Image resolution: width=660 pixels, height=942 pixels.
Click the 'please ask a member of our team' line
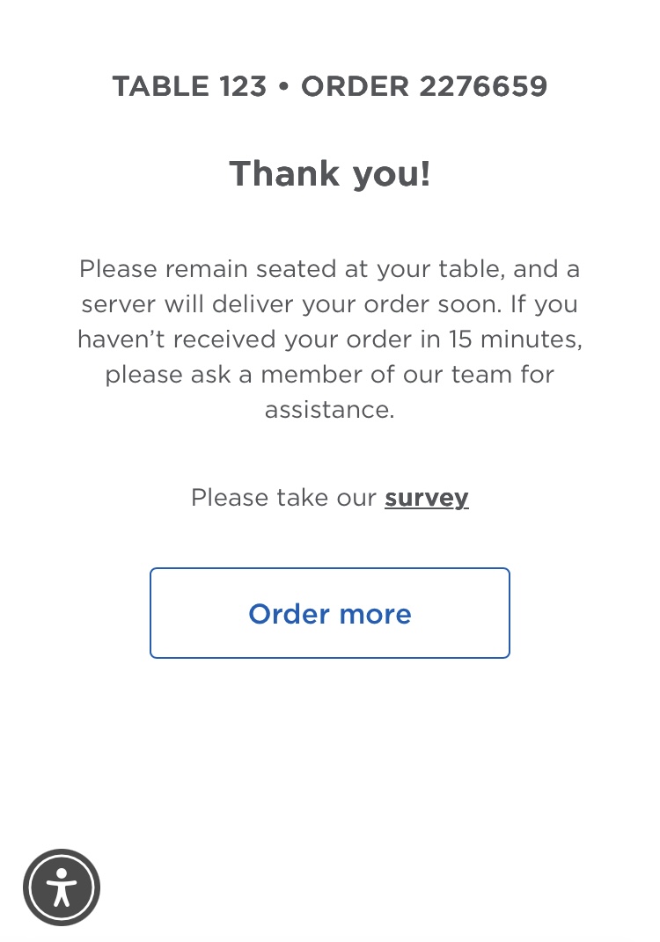click(330, 374)
